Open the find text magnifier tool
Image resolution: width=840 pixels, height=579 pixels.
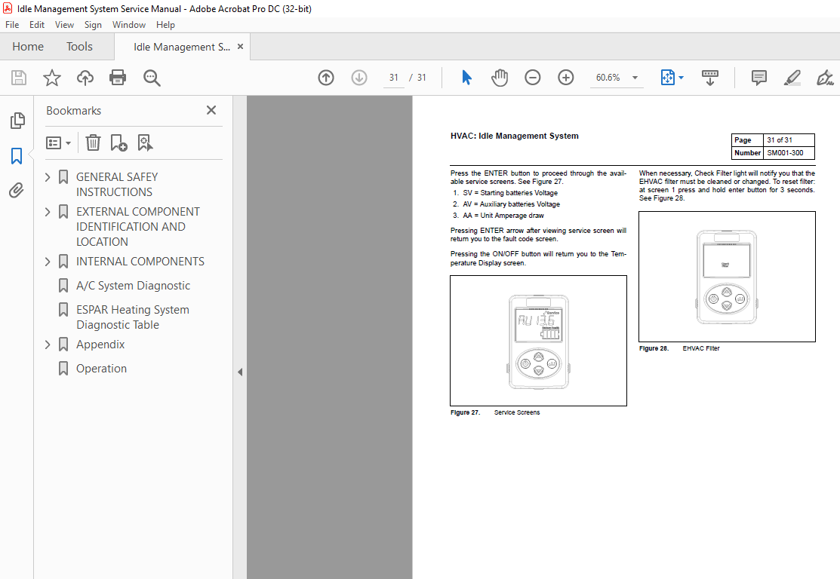coord(152,78)
